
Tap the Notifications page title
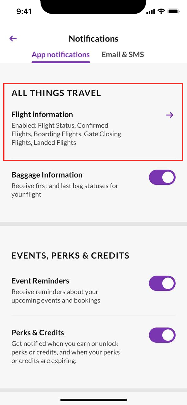pos(93,39)
